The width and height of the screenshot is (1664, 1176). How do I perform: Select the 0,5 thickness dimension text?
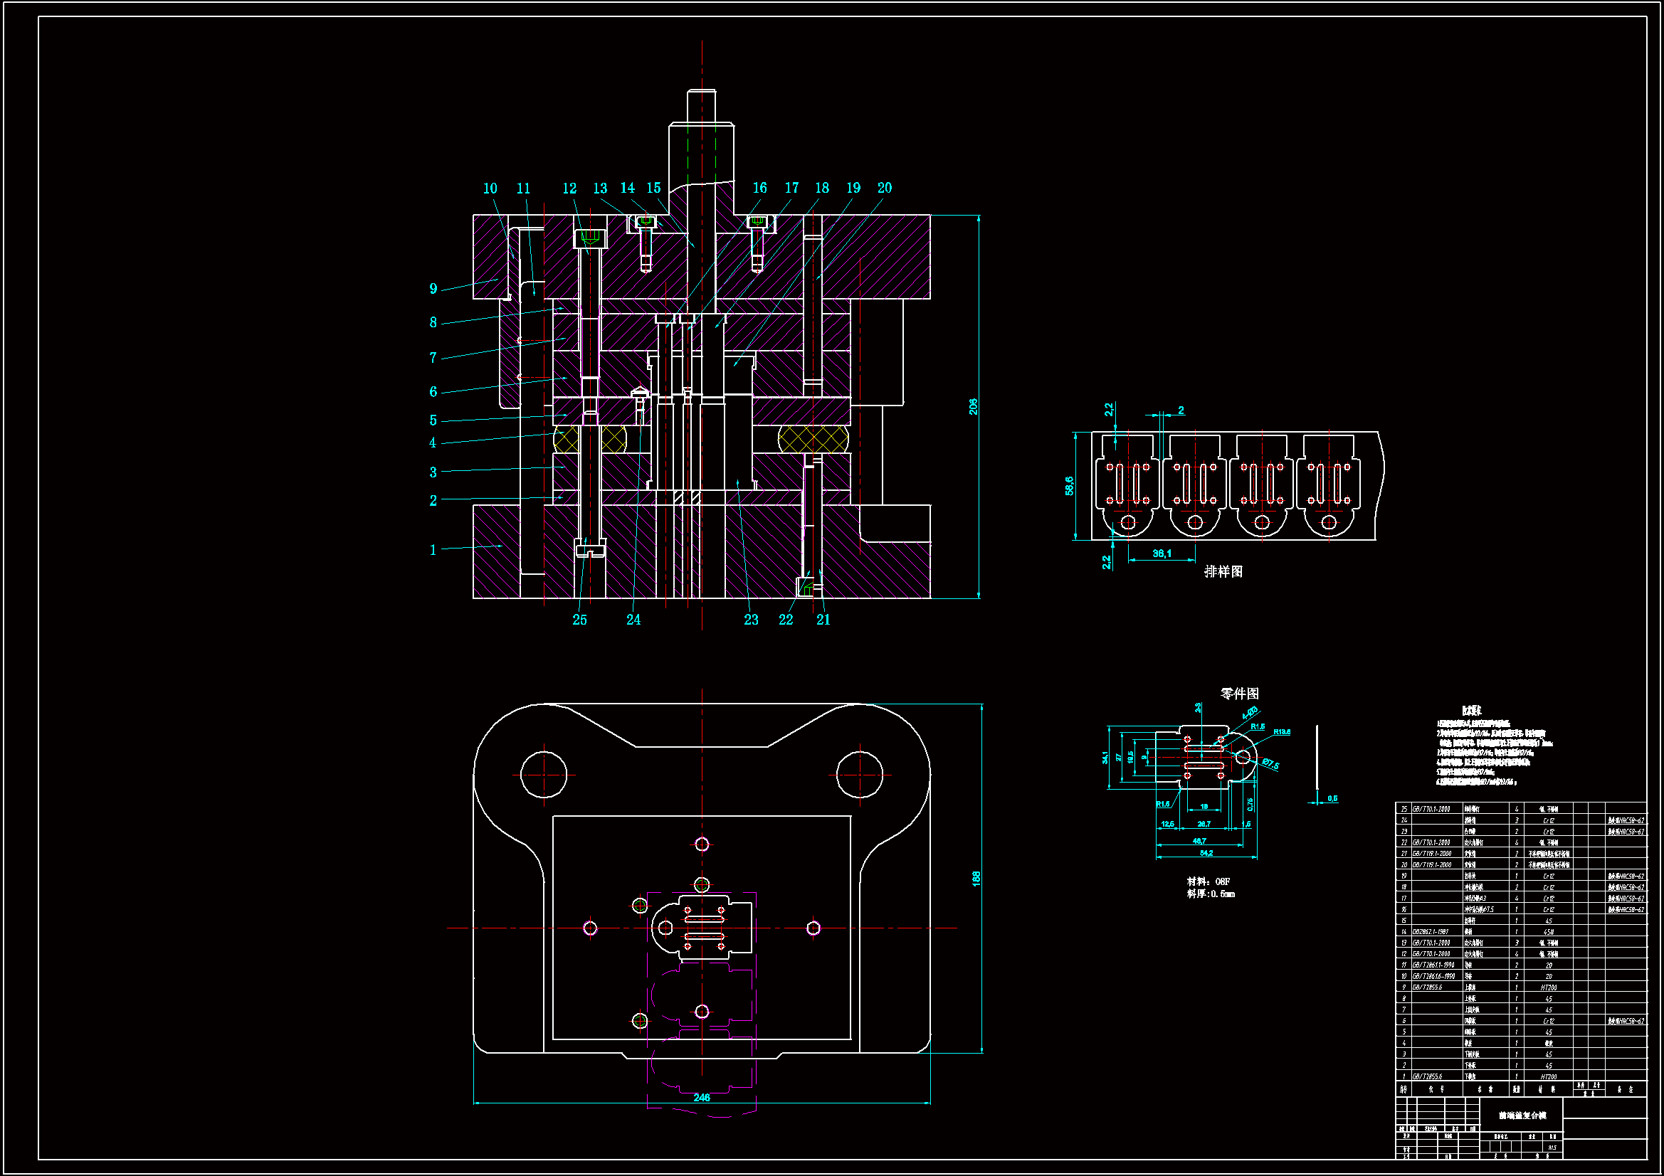point(1332,798)
